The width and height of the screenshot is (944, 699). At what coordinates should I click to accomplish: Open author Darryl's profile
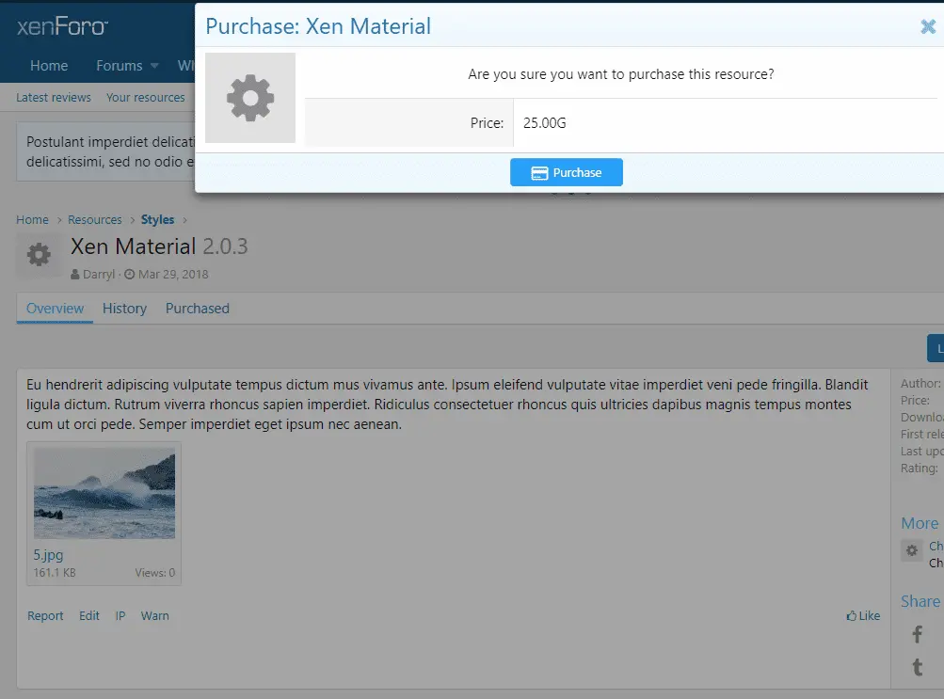click(x=99, y=275)
